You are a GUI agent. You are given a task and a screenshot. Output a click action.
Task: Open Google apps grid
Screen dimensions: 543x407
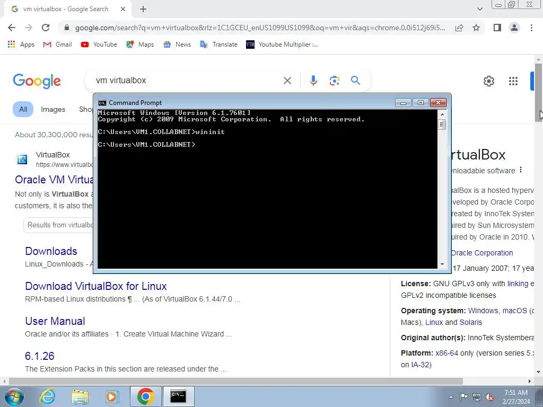pos(513,81)
